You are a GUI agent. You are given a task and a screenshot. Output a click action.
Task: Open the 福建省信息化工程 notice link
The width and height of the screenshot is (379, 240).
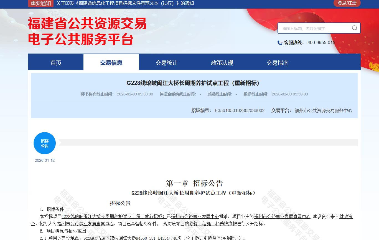(125, 3)
